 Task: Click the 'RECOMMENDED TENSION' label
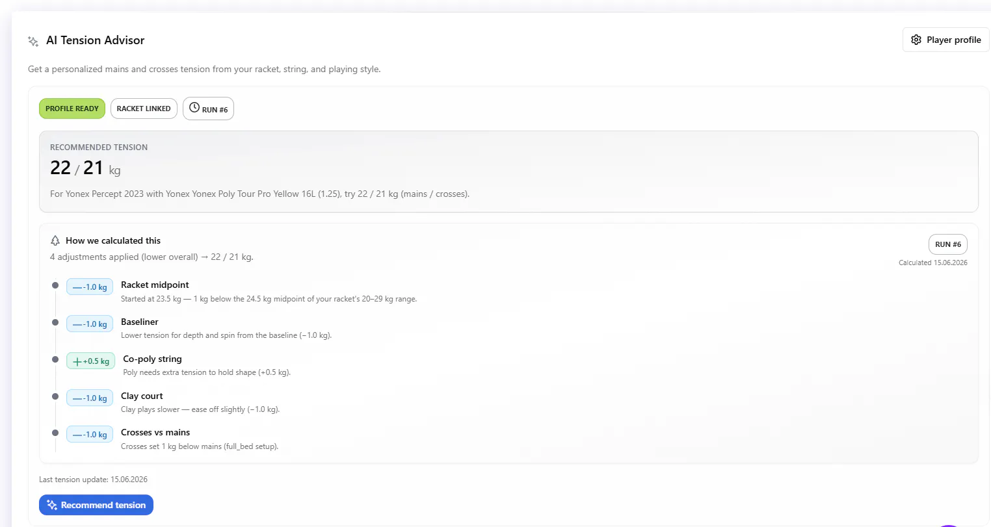99,148
